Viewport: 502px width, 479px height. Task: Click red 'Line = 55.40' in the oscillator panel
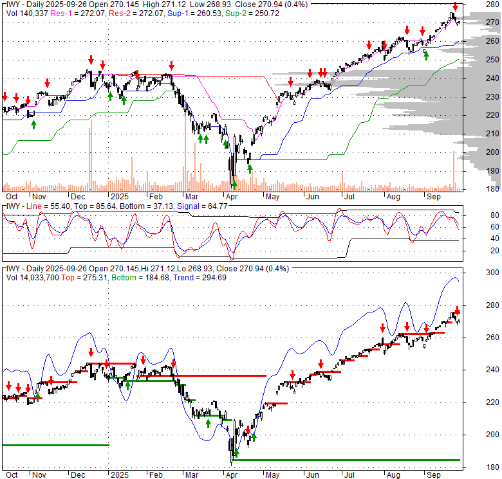tap(49, 206)
